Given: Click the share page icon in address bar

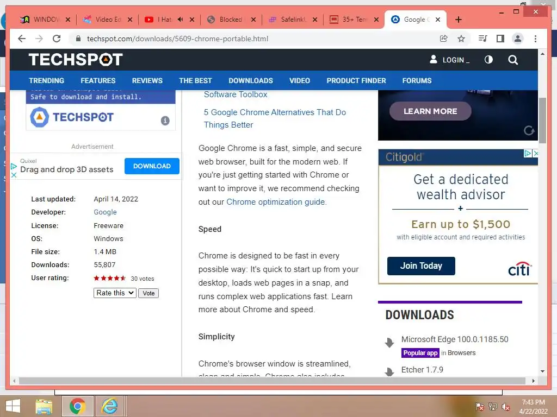Looking at the screenshot, I should 444,39.
